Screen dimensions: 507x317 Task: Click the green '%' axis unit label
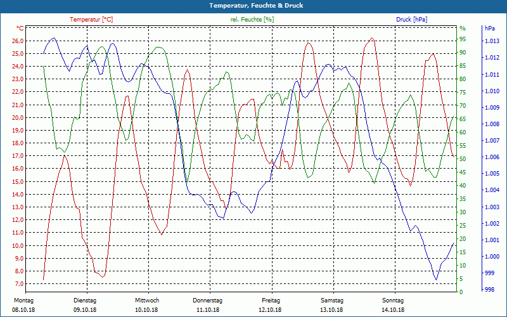coord(463,29)
